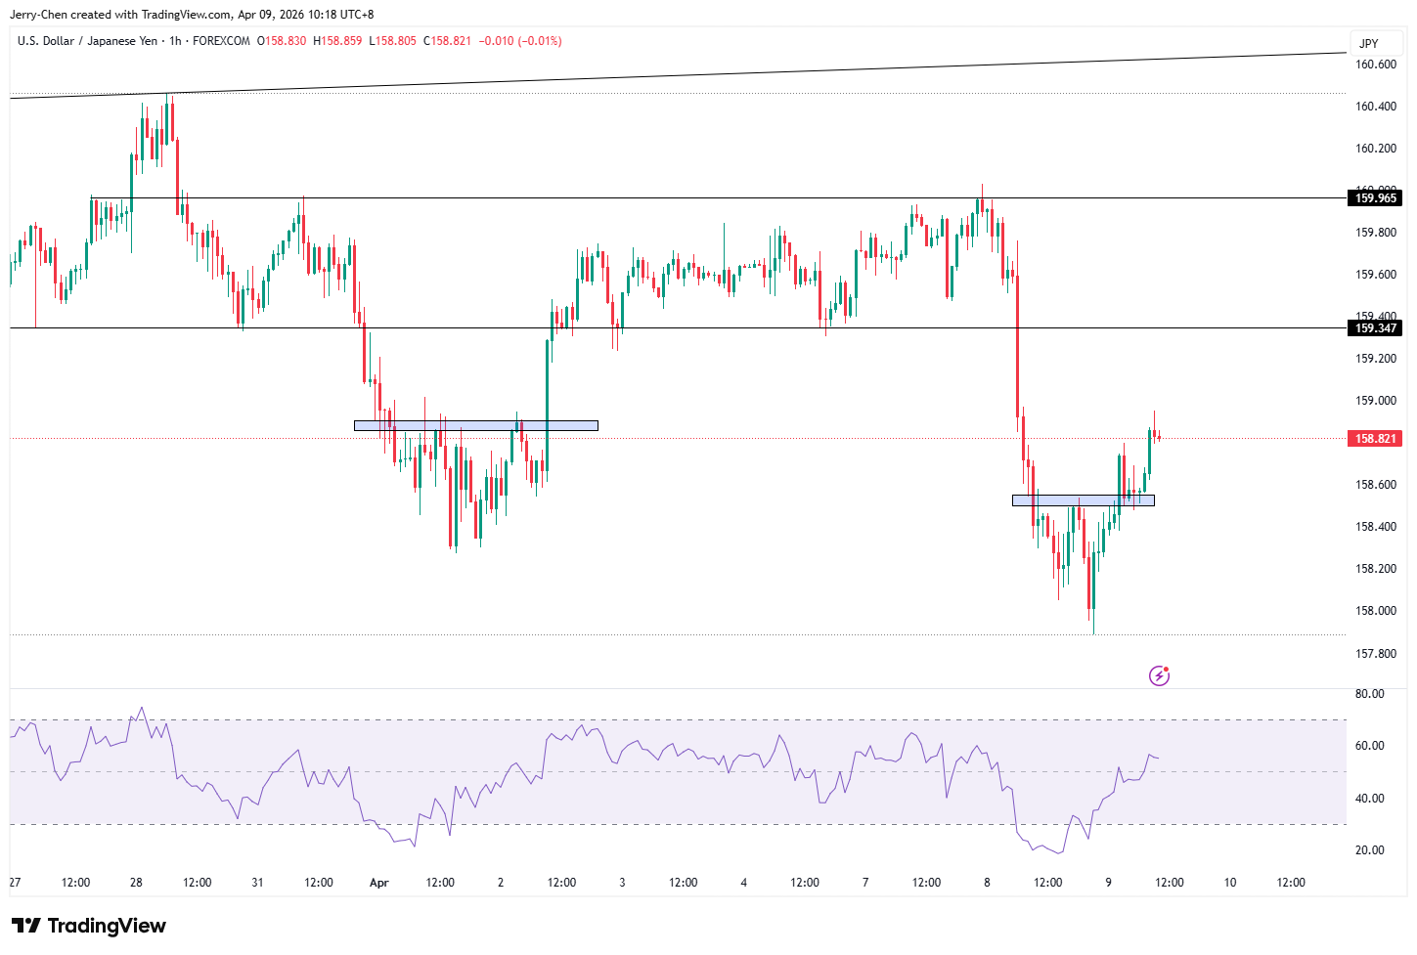Click the 160.600 label on price scale

coord(1375,65)
